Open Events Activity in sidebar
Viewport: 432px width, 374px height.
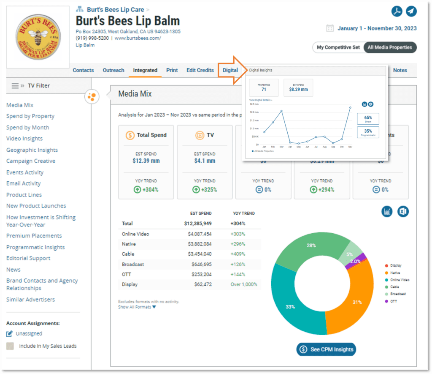[x=25, y=172]
